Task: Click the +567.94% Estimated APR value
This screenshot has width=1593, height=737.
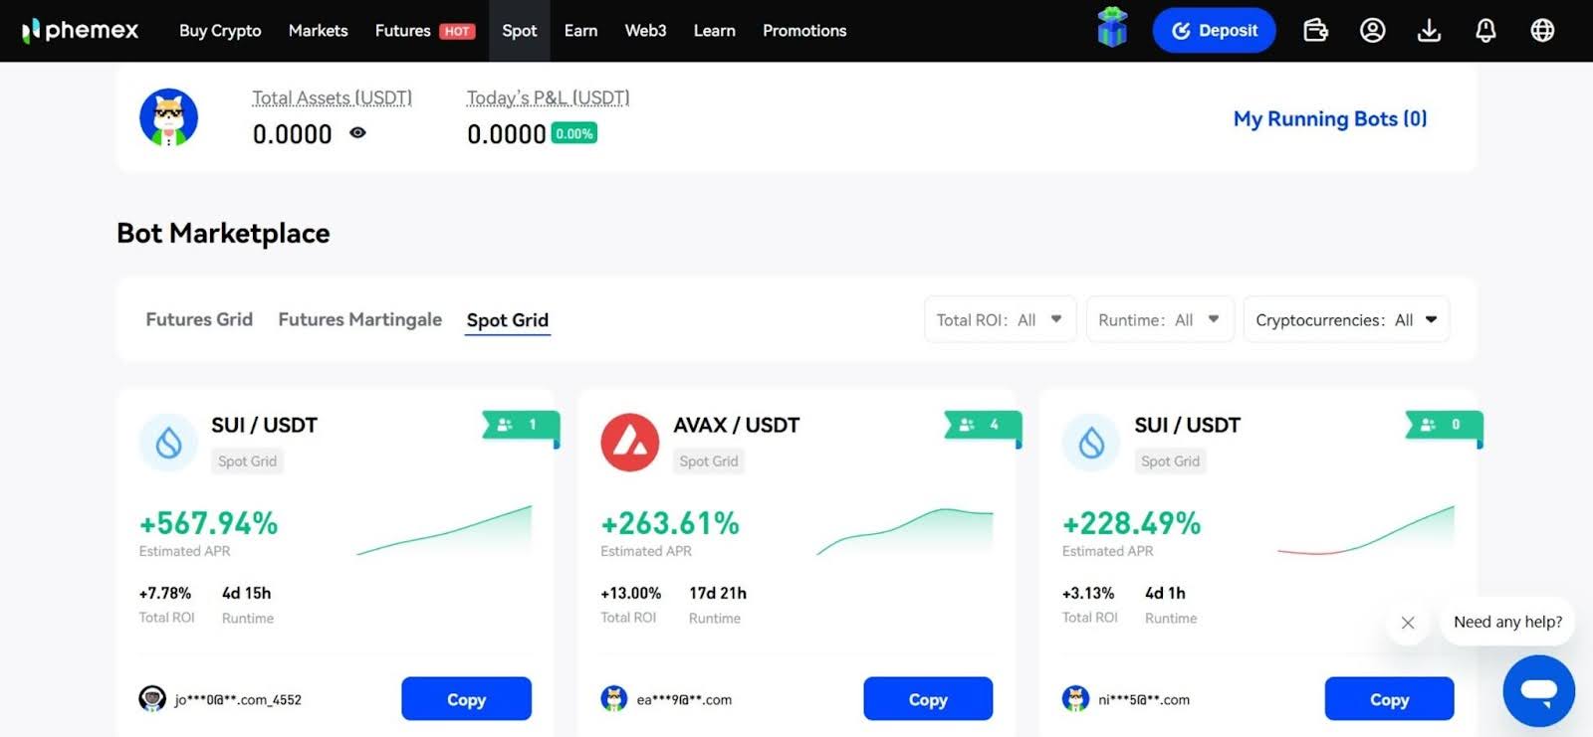Action: (x=208, y=523)
